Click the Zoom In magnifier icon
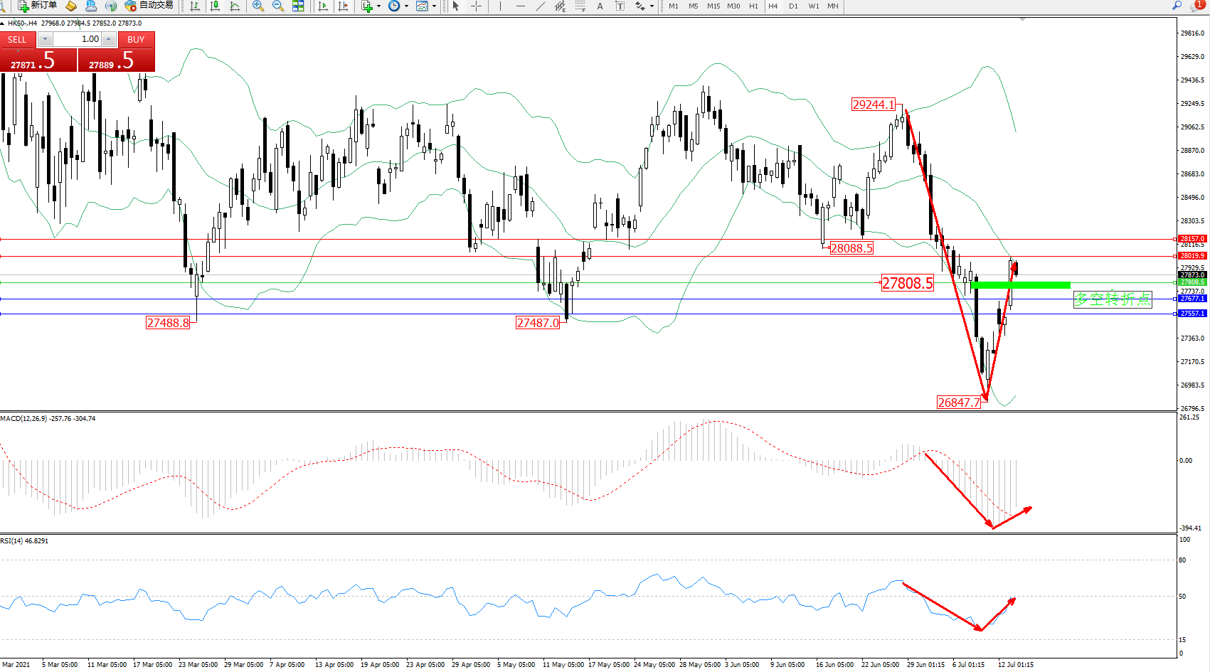1210x672 pixels. tap(258, 6)
